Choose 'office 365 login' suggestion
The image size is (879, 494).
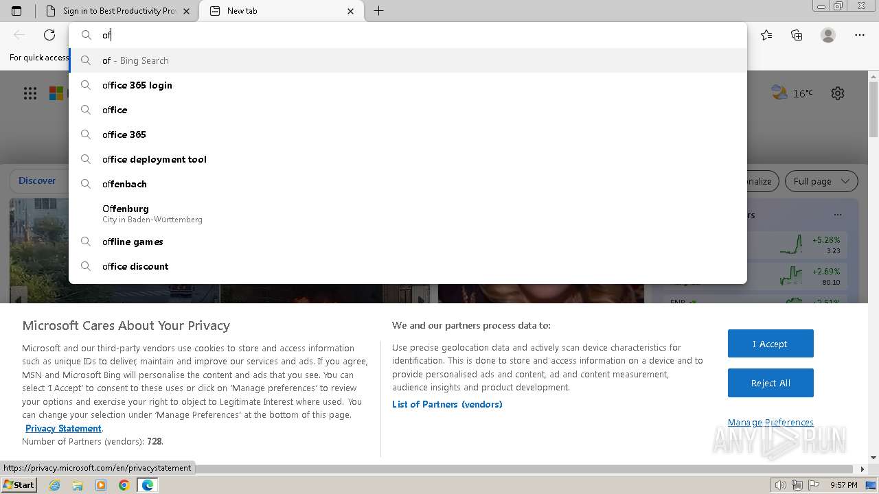[x=408, y=85]
